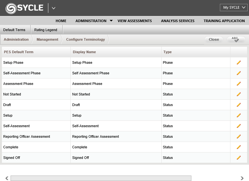Click the Configure Terminology breadcrumb
Viewport: 249px width, 181px height.
point(85,39)
